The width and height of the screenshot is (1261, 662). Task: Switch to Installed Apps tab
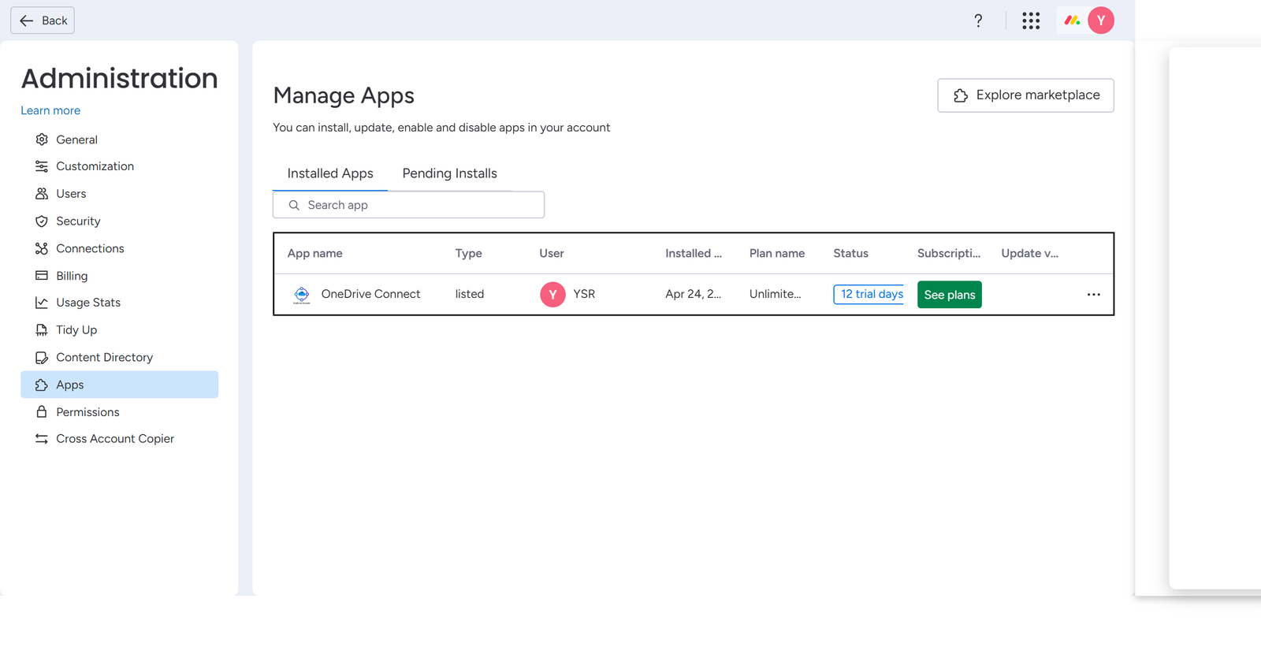[330, 173]
